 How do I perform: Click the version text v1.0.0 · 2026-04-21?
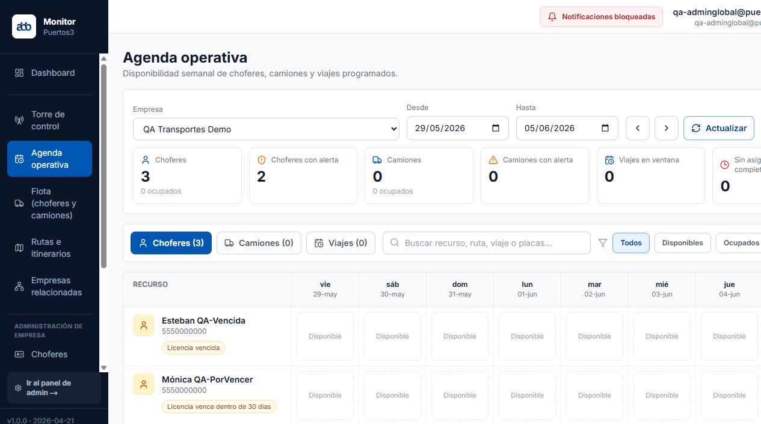point(41,420)
